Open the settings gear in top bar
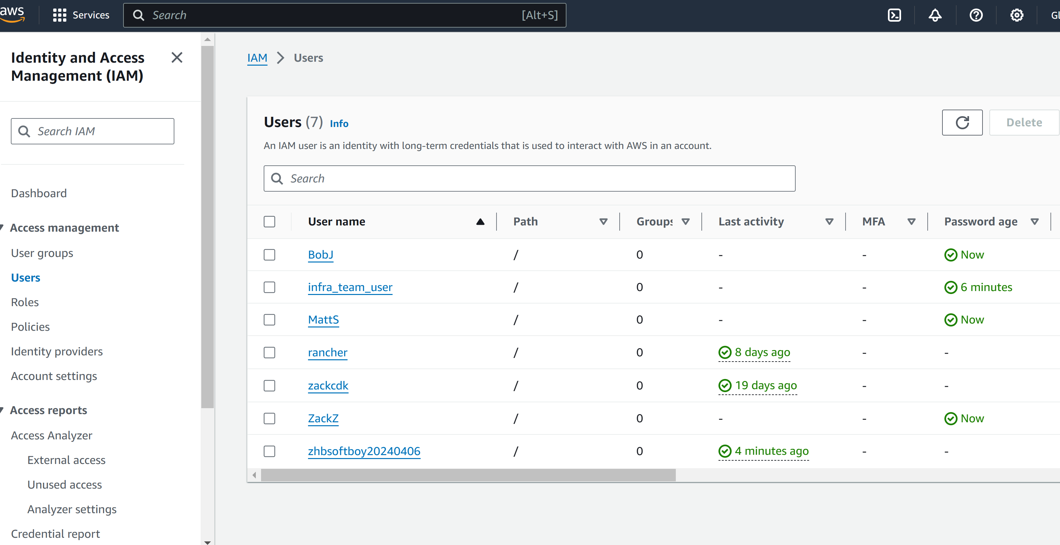 [x=1017, y=15]
